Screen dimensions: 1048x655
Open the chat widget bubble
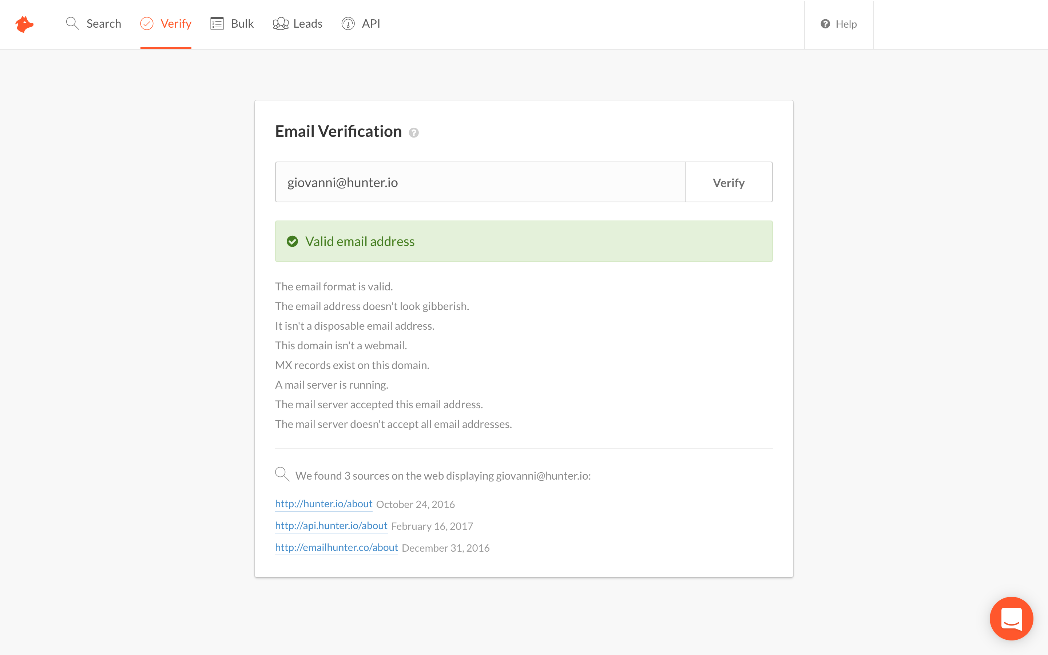(1011, 618)
